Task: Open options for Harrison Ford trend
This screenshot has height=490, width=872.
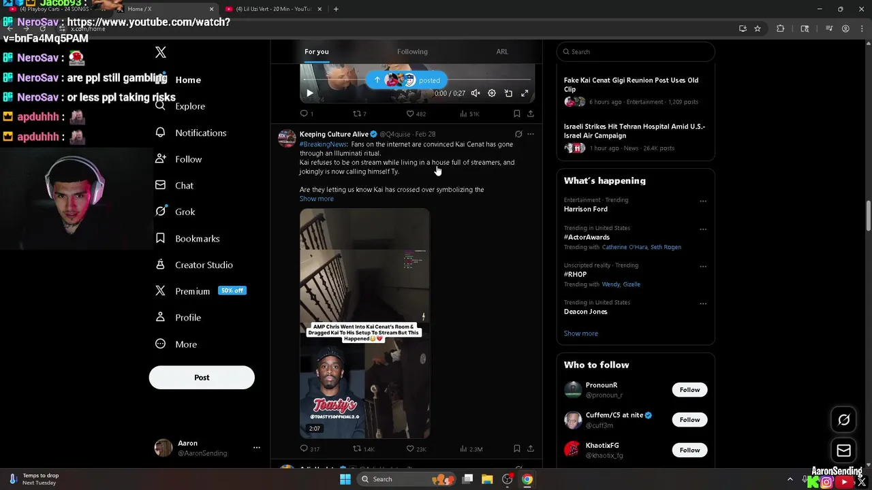Action: pyautogui.click(x=703, y=201)
